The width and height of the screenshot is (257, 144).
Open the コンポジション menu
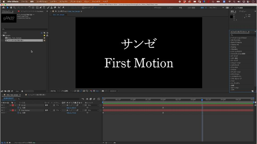[42, 2]
